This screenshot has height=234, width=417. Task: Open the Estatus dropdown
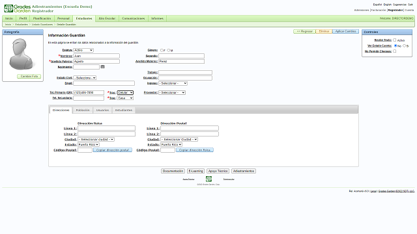[83, 50]
